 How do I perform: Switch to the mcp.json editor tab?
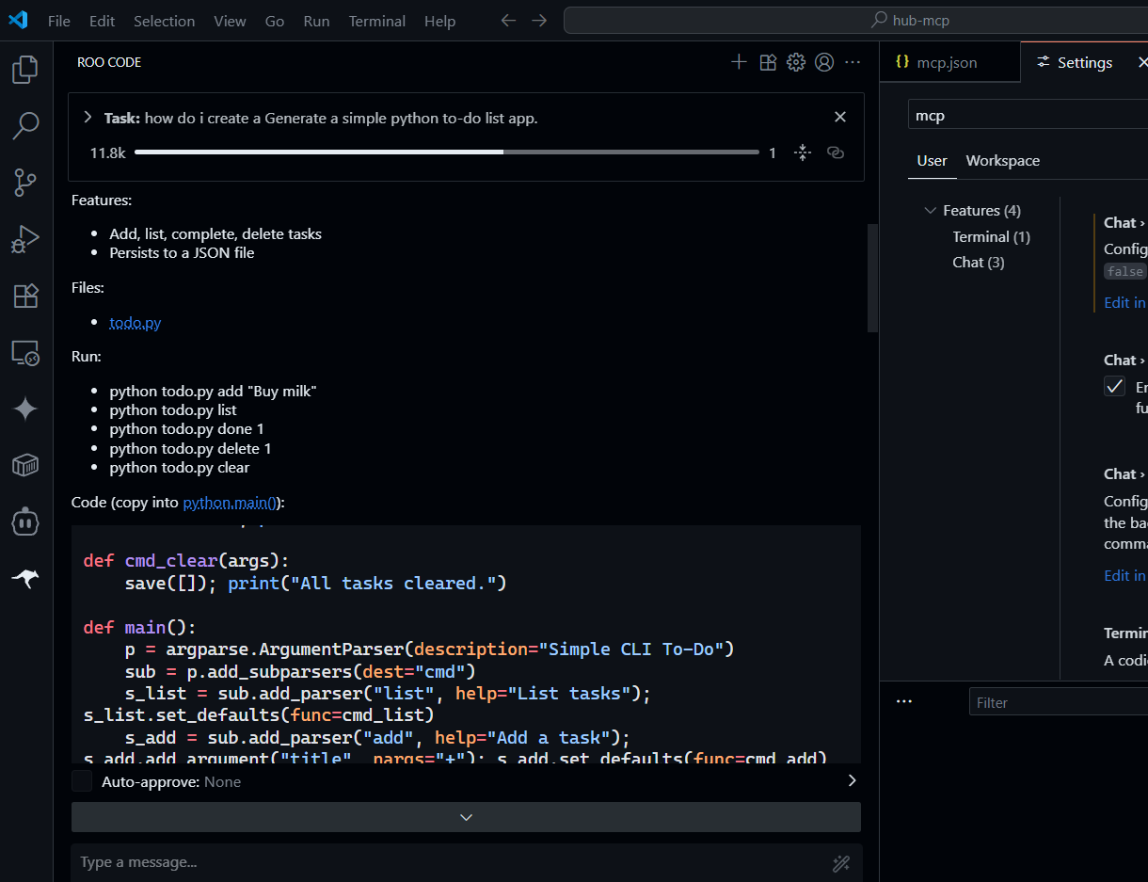tap(949, 62)
